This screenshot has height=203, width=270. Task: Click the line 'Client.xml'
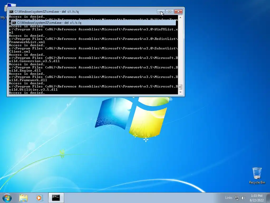pyautogui.click(x=20, y=52)
